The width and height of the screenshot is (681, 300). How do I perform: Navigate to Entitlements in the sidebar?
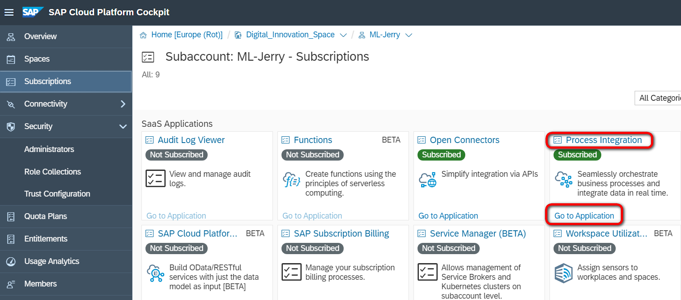click(45, 239)
